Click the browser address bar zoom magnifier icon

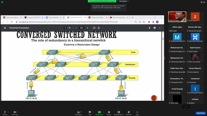coord(136,22)
